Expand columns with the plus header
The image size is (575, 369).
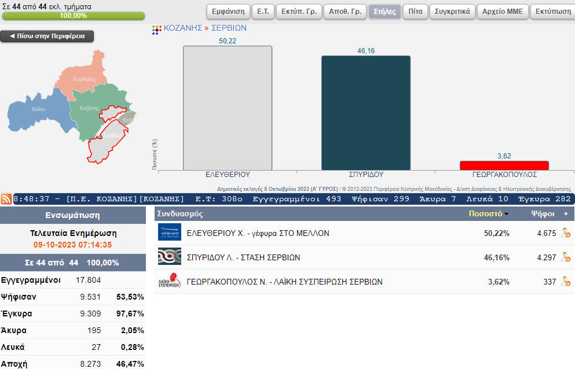(x=566, y=213)
